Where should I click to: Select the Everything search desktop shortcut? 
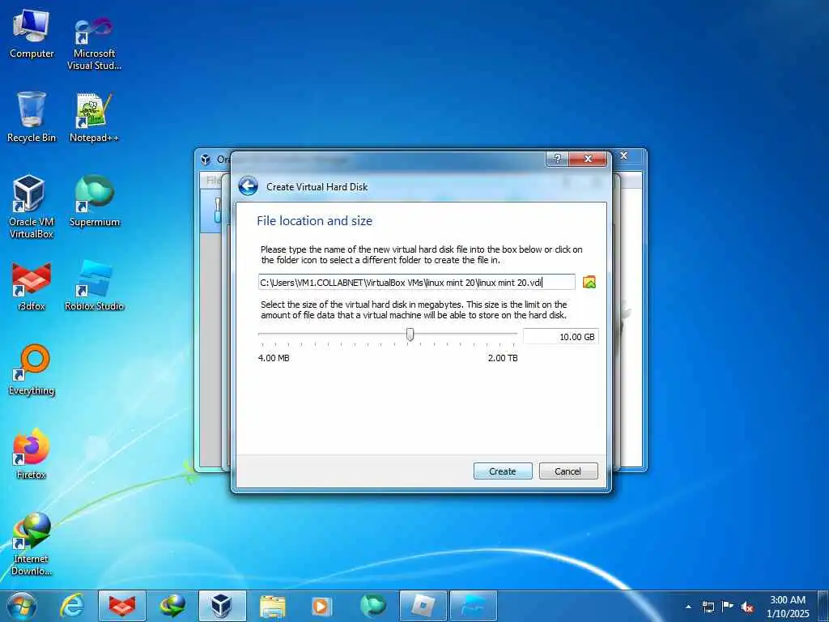pyautogui.click(x=32, y=370)
